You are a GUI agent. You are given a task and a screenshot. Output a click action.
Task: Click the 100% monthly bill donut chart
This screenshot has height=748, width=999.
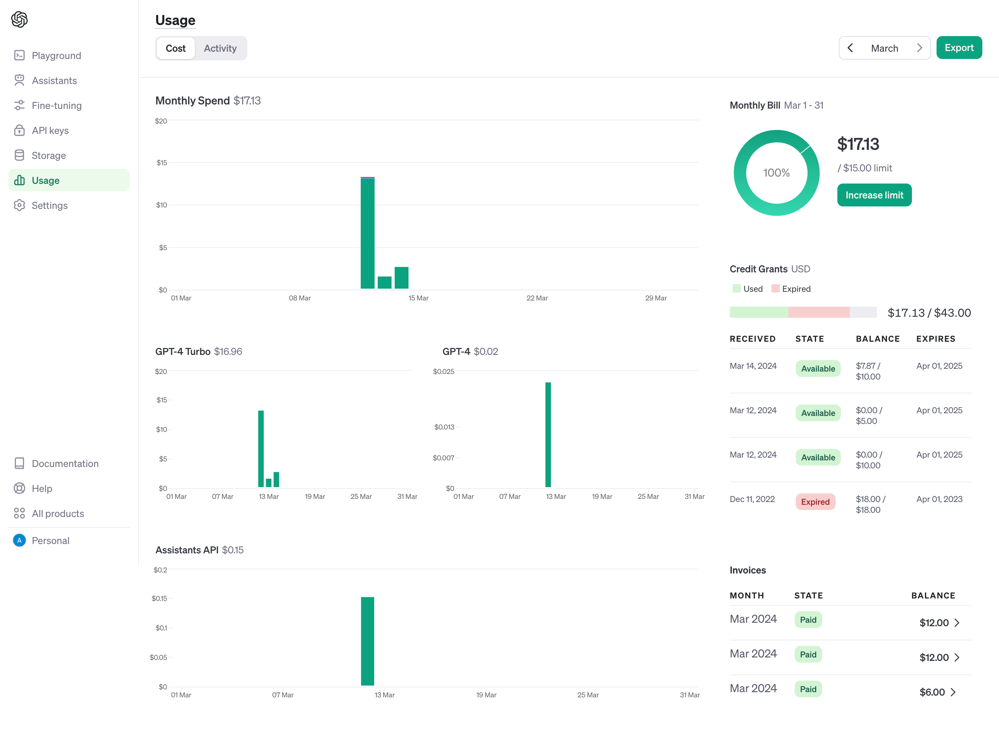pos(776,172)
